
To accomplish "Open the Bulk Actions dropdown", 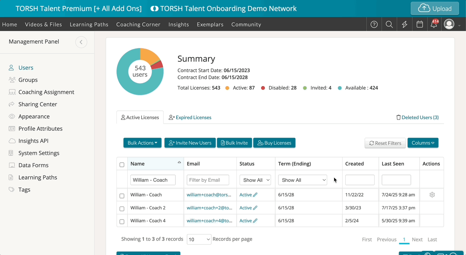I will point(142,143).
